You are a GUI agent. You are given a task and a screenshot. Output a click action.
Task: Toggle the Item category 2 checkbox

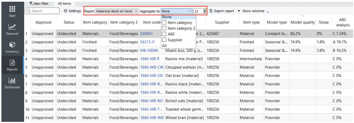(x=164, y=28)
